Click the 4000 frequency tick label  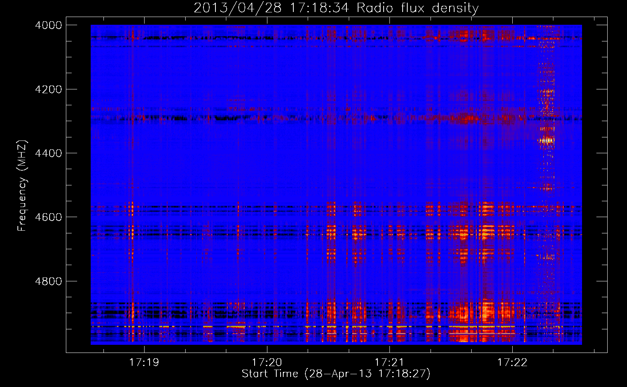coord(48,25)
